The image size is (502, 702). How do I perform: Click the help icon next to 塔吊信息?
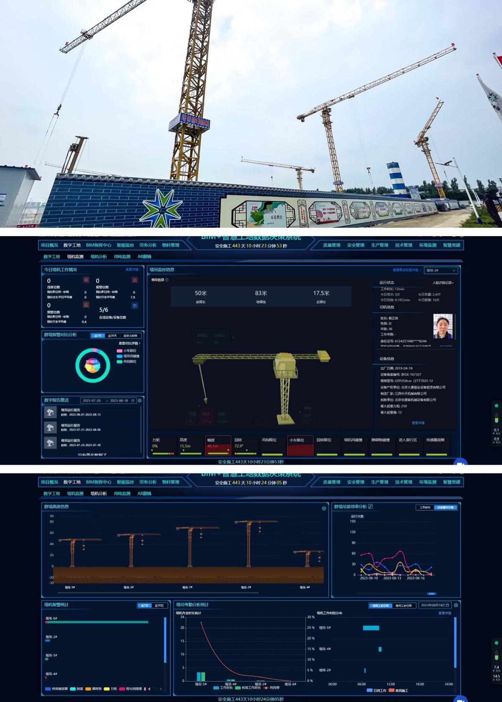167,280
